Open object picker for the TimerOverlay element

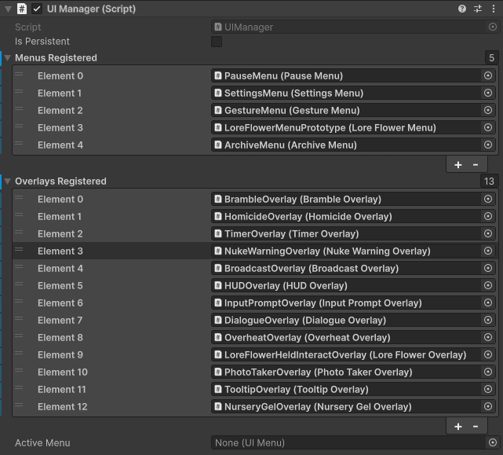coord(488,233)
